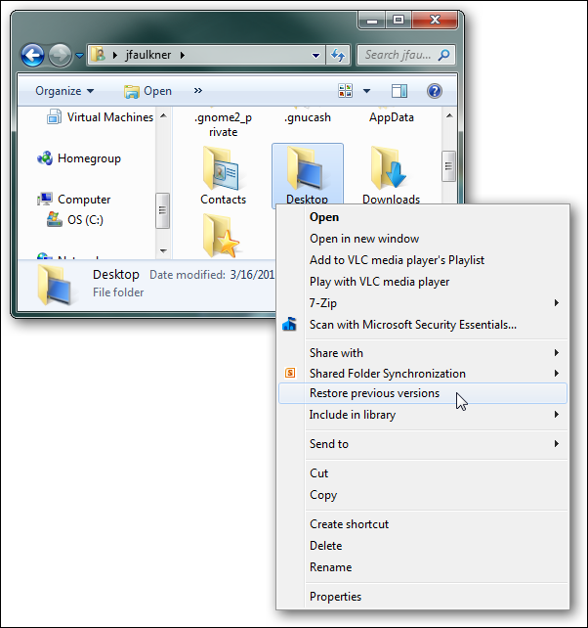
Task: Expand chevron before jfaulkner in address bar
Action: (x=115, y=55)
